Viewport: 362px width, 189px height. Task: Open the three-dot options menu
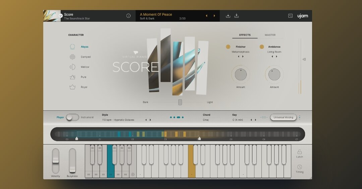(300, 117)
